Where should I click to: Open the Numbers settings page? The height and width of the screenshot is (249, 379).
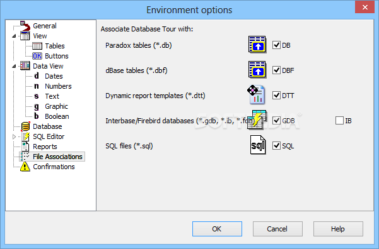(x=58, y=86)
